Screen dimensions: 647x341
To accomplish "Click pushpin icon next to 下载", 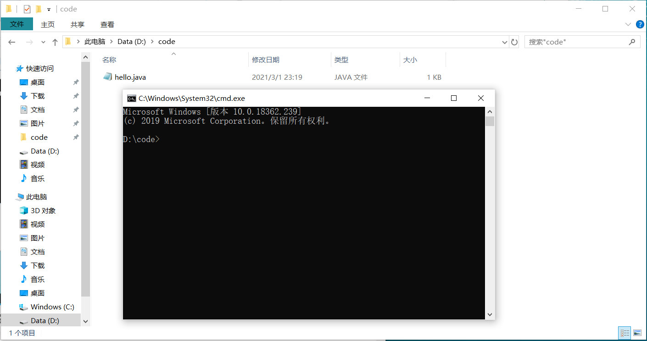I will (76, 96).
